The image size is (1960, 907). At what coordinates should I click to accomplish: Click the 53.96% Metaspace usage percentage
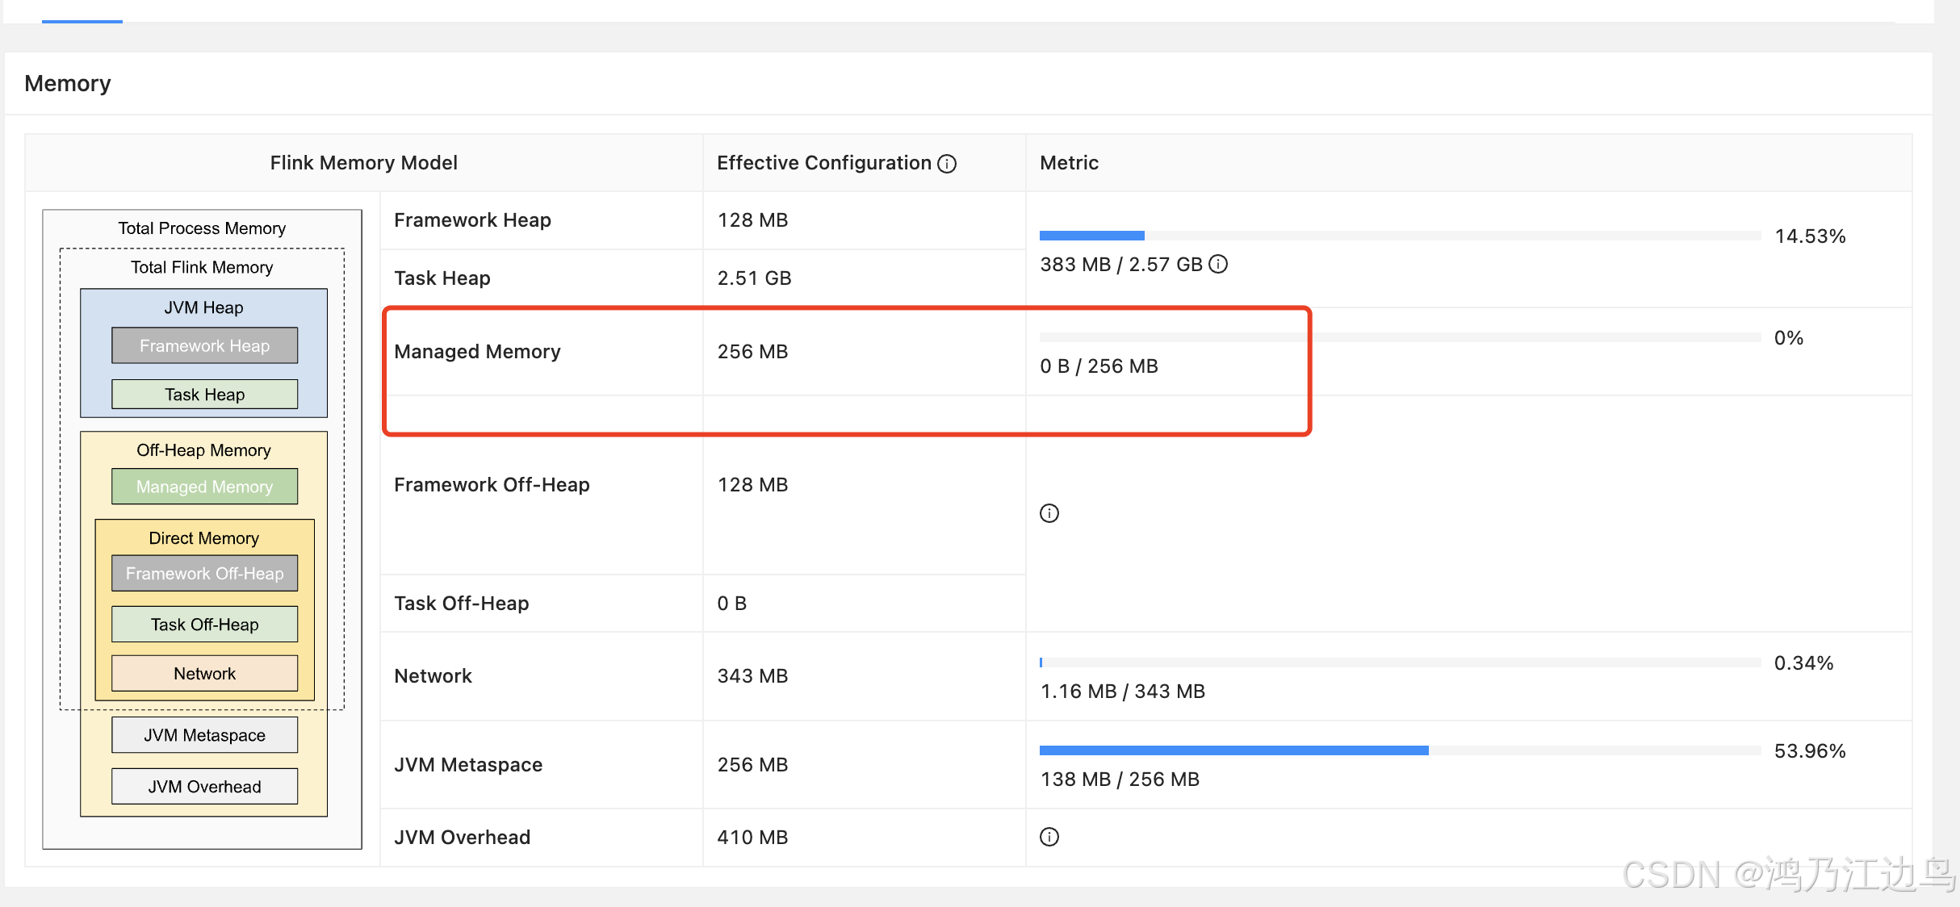click(1810, 751)
